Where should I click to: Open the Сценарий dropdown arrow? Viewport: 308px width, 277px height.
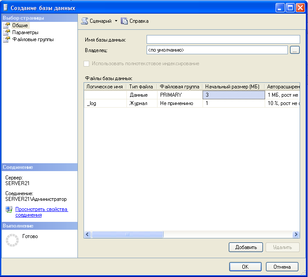(x=116, y=21)
